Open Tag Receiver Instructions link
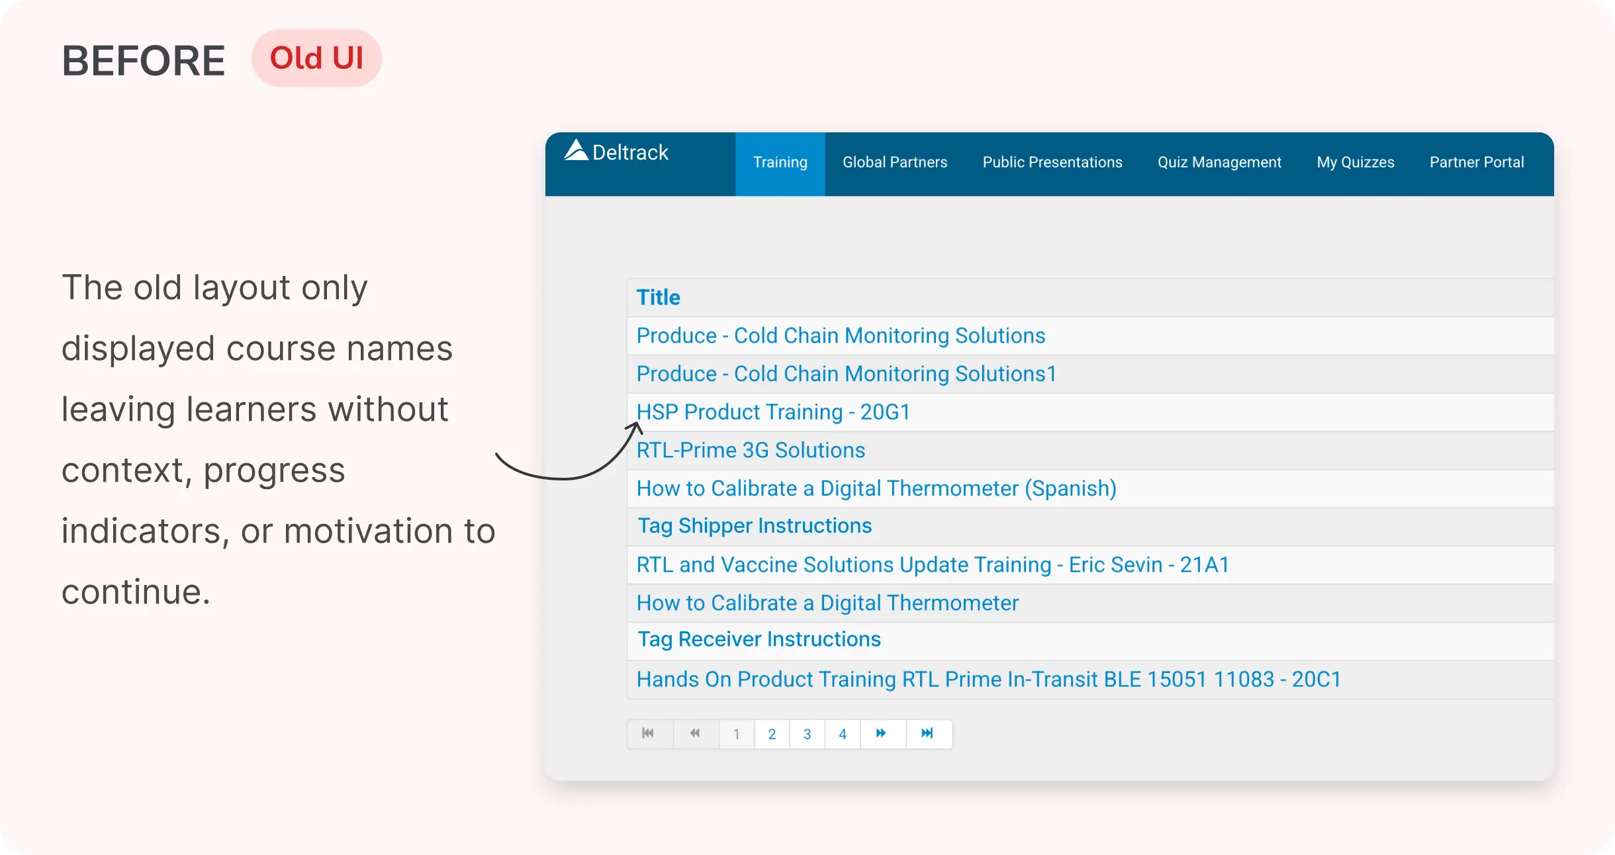This screenshot has width=1615, height=855. pos(759,640)
